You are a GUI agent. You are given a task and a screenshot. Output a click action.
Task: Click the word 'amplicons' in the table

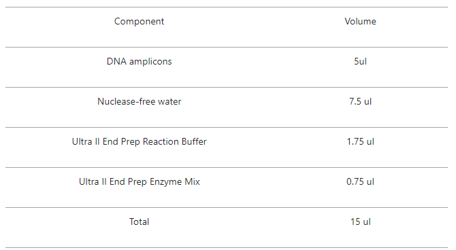150,62
